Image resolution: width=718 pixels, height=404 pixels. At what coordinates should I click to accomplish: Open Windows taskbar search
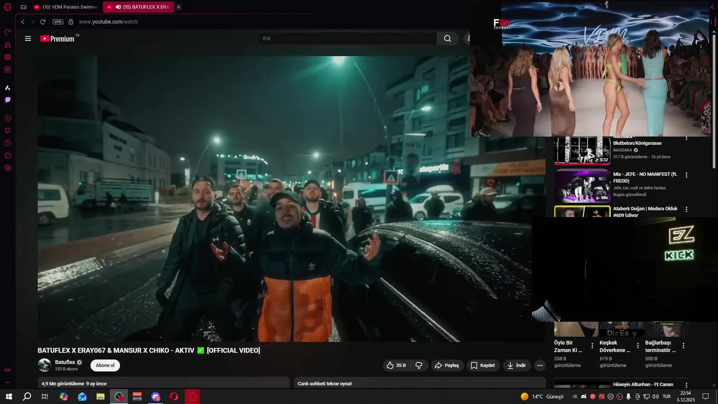pos(27,397)
